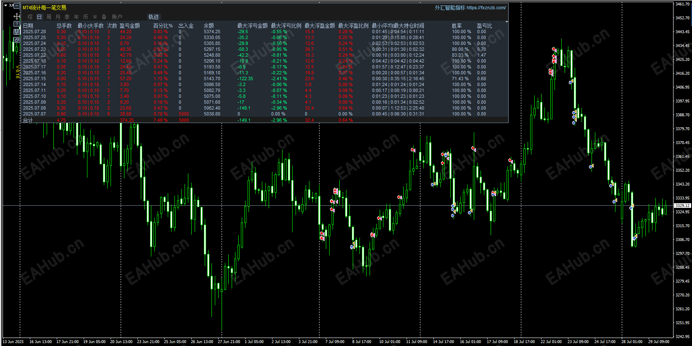Click the -122.35 max floating loss value
Viewport: 692px width, 346px height.
245,79
